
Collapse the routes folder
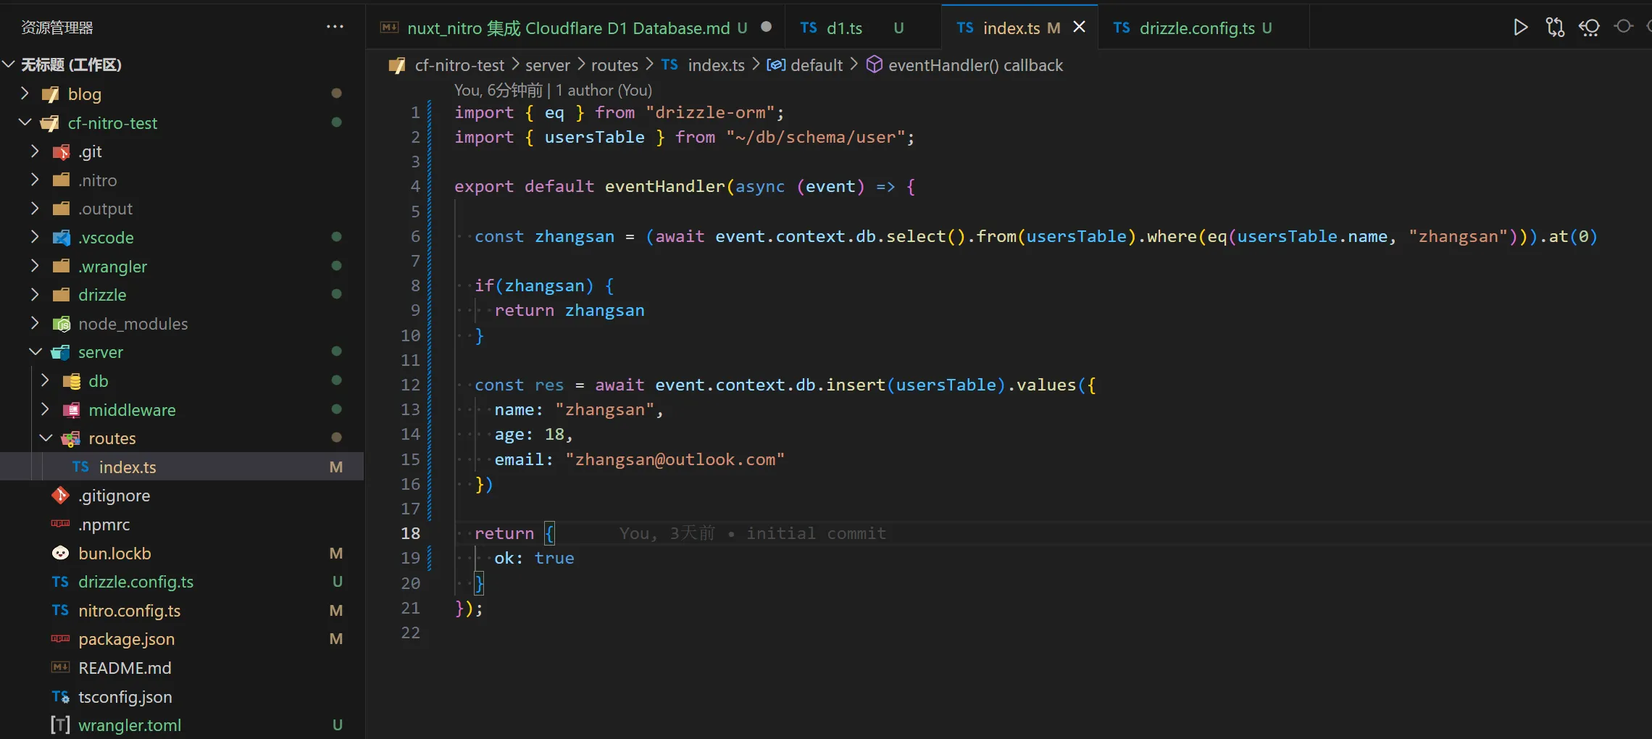pyautogui.click(x=46, y=438)
